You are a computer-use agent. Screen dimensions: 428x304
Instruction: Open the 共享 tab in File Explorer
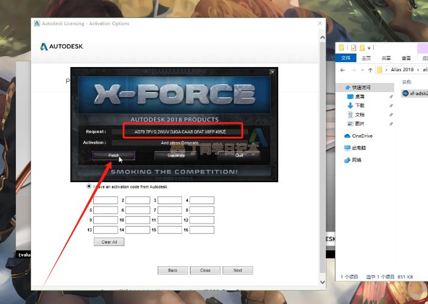click(x=386, y=58)
